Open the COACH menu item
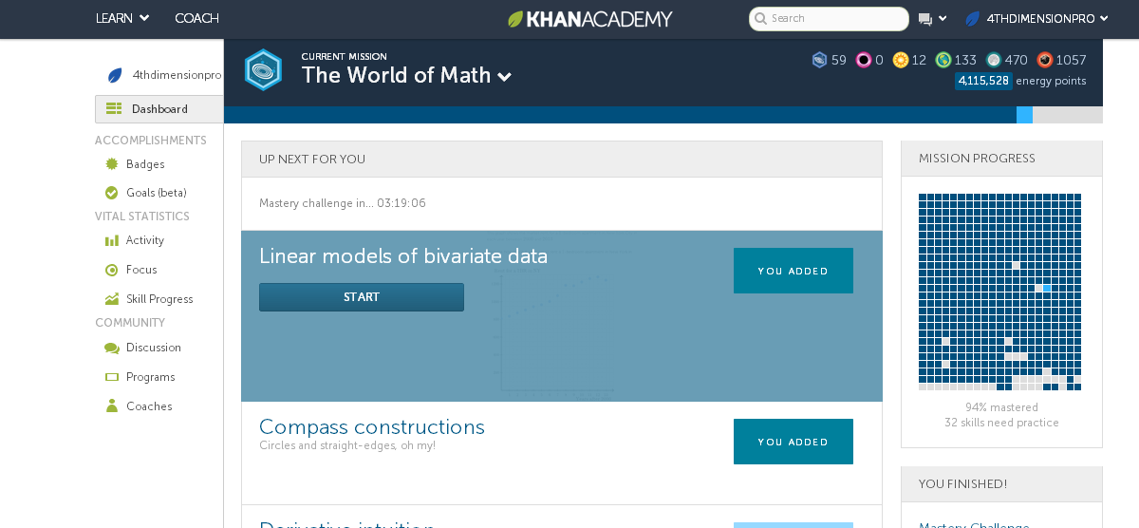This screenshot has height=528, width=1139. pyautogui.click(x=196, y=19)
